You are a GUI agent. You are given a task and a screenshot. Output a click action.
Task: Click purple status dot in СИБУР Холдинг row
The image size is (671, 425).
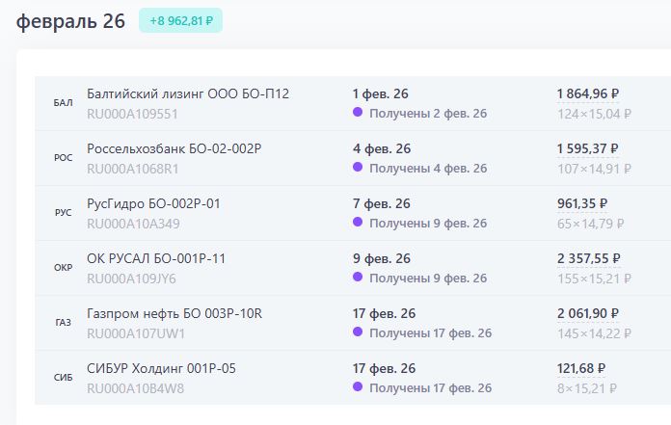(x=358, y=386)
